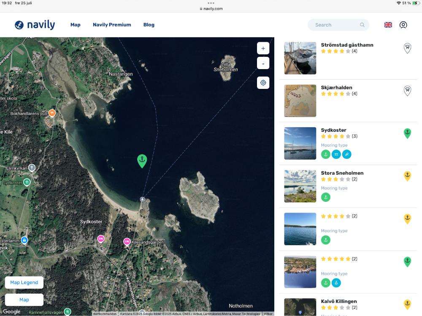Click the green Sydkoster restaurant marker
This screenshot has height=316, width=422.
tap(27, 182)
